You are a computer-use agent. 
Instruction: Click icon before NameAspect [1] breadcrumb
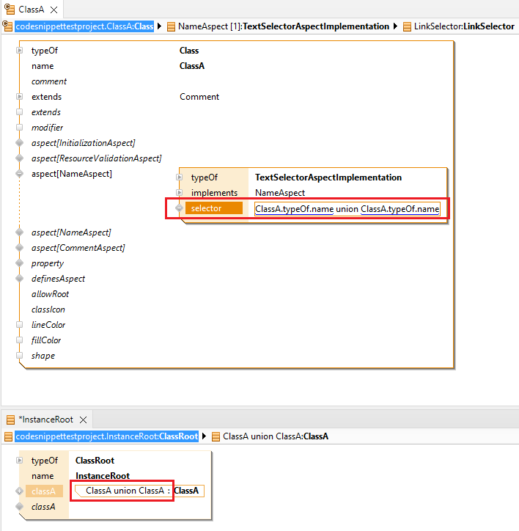(x=172, y=26)
